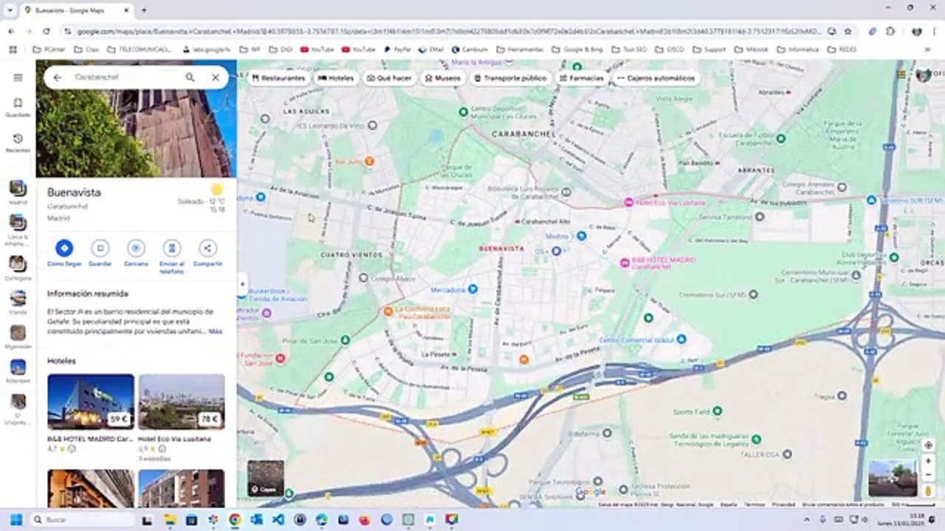This screenshot has height=531, width=945.
Task: Click the Buscar taskbar search box
Action: (x=81, y=519)
